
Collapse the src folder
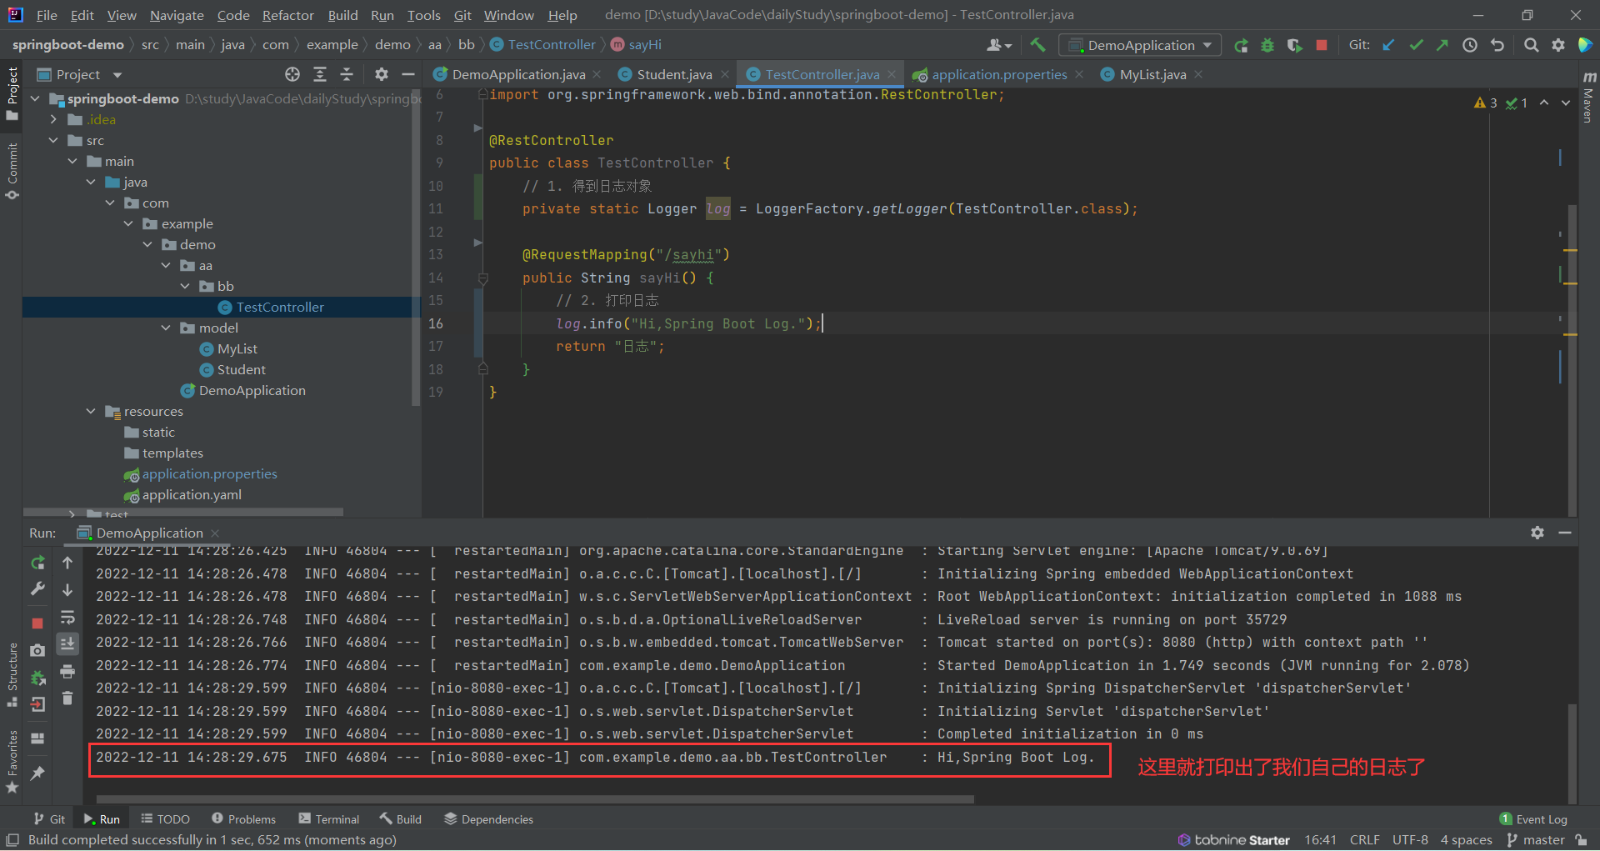point(53,140)
